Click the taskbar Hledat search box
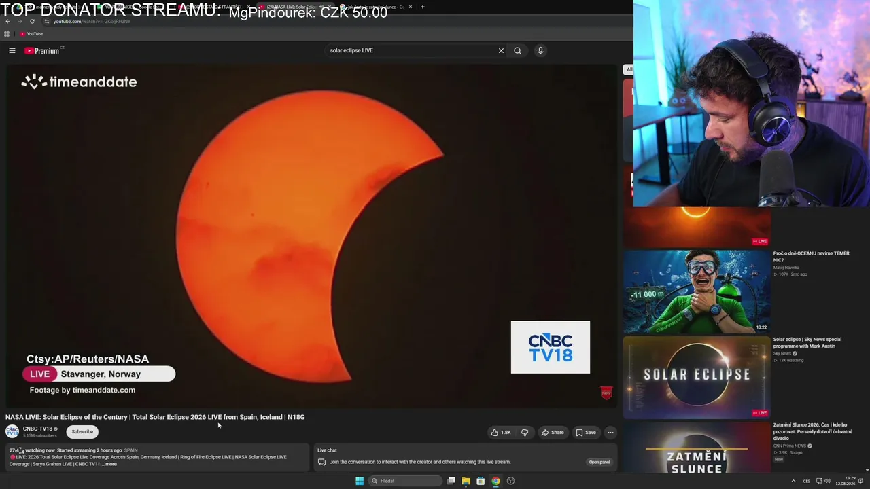870x489 pixels. pos(405,481)
